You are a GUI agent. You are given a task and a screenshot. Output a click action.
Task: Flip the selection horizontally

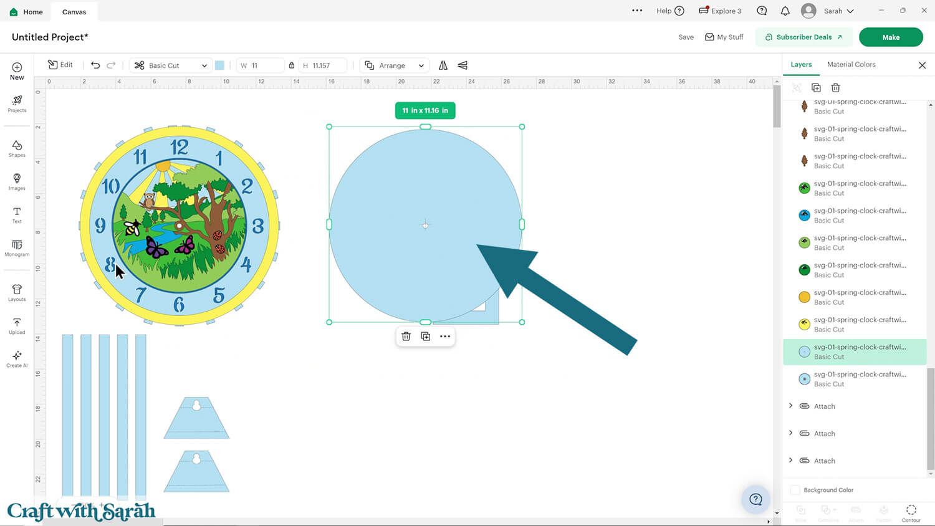(x=443, y=65)
